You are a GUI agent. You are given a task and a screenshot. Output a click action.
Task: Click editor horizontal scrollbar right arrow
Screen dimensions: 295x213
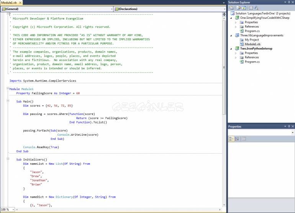click(x=220, y=210)
